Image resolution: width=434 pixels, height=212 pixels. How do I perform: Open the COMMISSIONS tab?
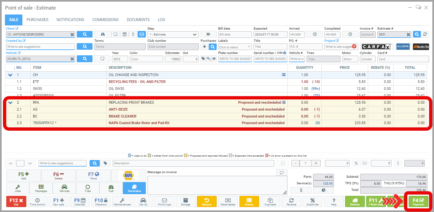pyautogui.click(x=105, y=20)
